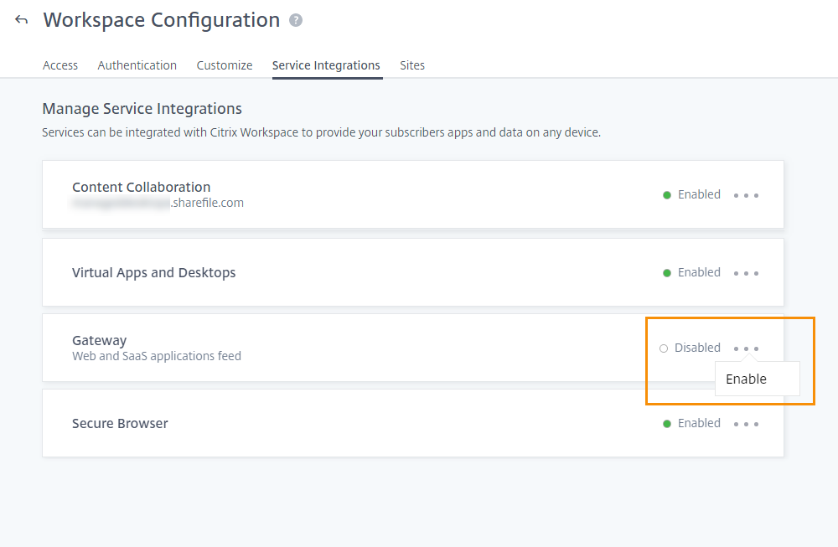
Task: Click Virtual Apps and Desktops green status dot
Action: pyautogui.click(x=667, y=273)
